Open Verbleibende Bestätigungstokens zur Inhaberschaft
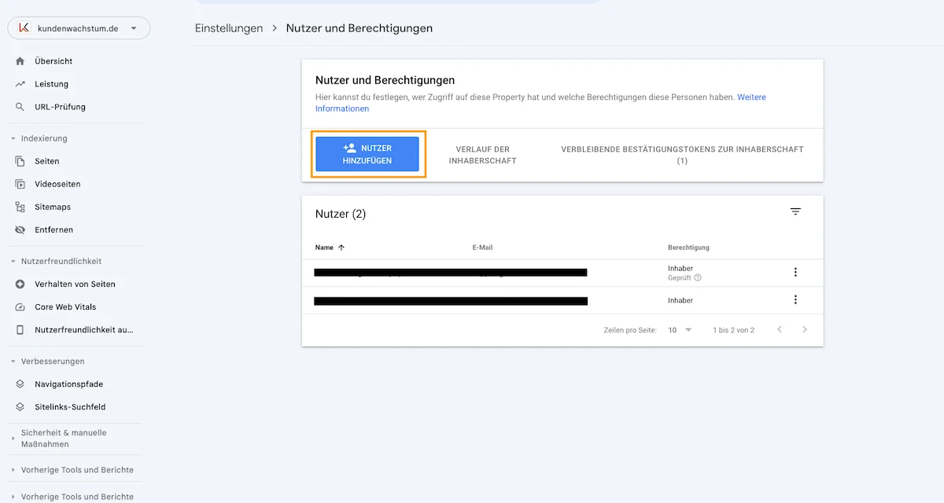The image size is (944, 503). point(681,154)
